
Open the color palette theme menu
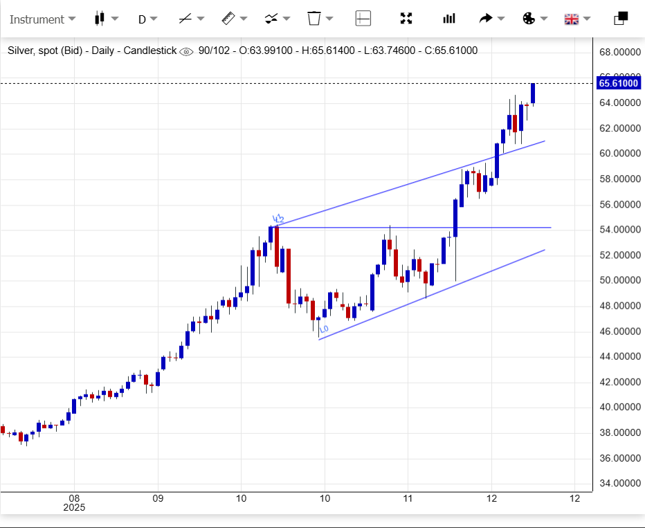(x=529, y=19)
